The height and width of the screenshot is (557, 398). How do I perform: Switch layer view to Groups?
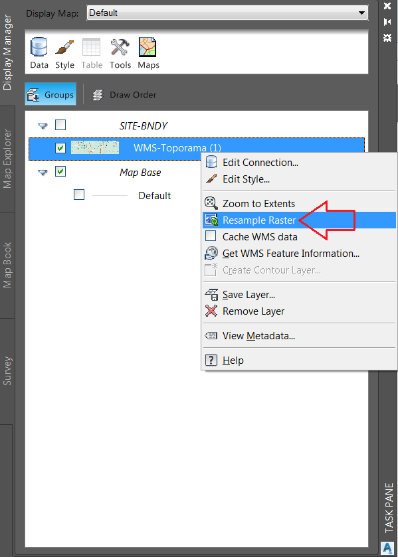click(50, 94)
